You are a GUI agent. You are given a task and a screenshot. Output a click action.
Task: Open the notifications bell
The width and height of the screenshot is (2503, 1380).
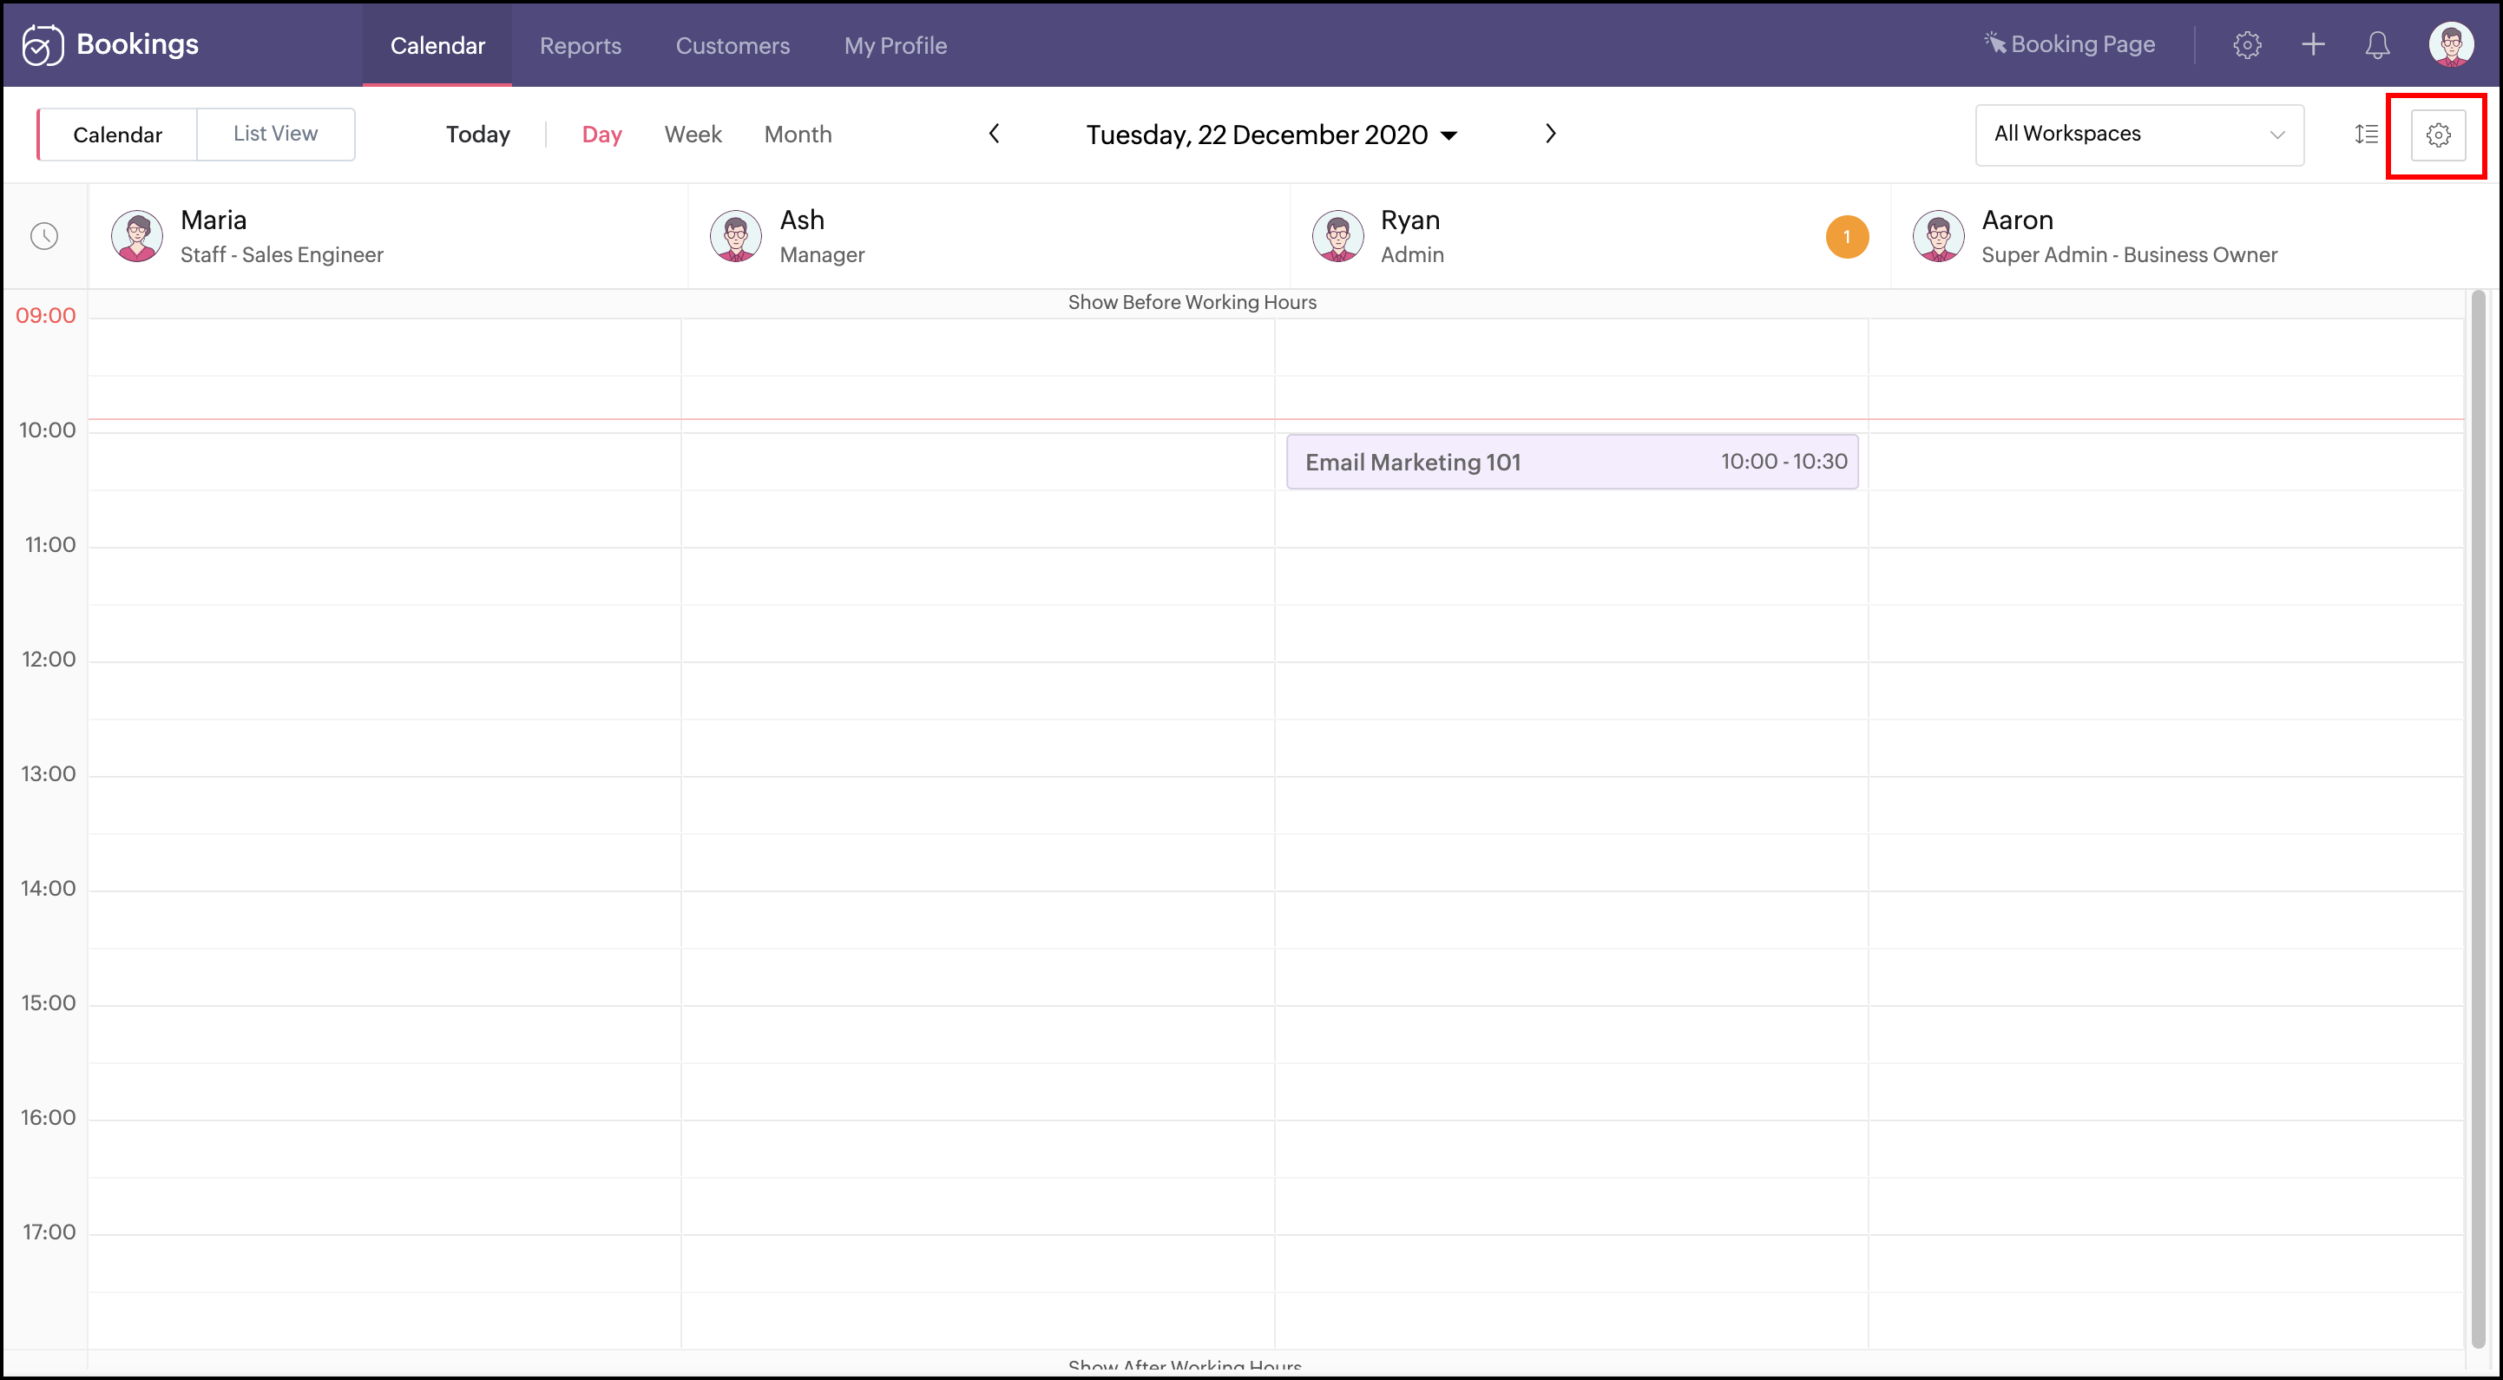point(2376,45)
